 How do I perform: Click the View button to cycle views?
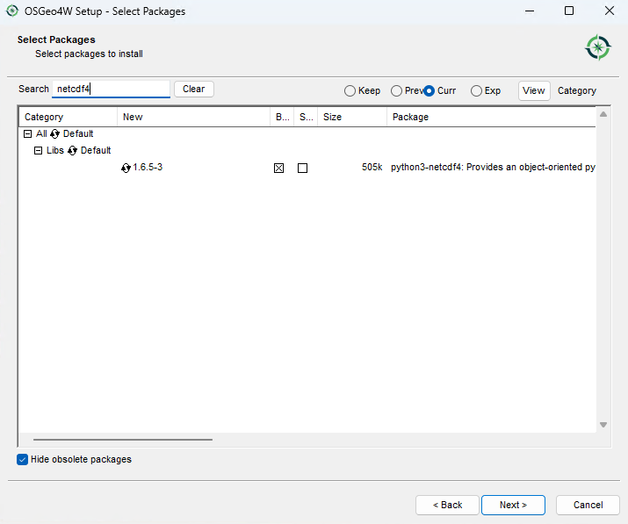533,90
